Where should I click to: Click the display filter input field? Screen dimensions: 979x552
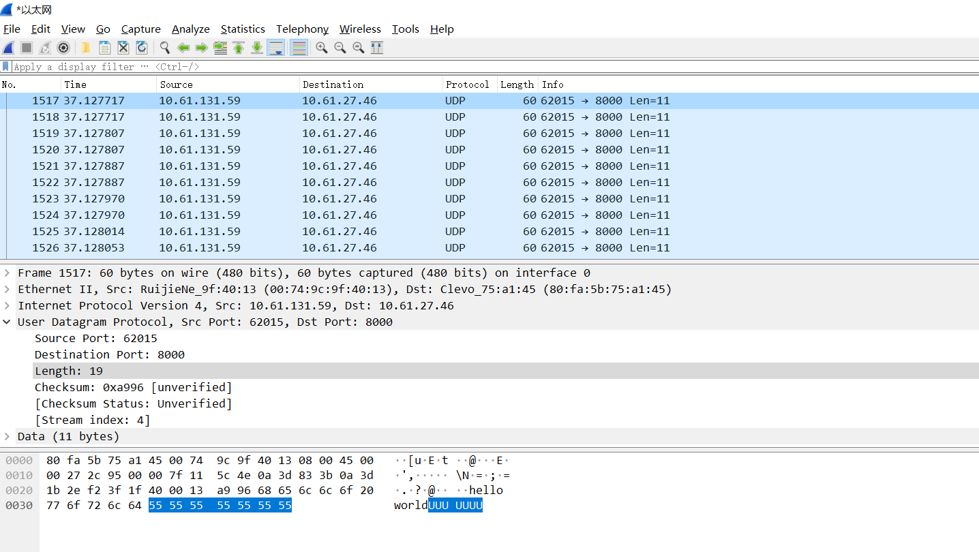[494, 67]
